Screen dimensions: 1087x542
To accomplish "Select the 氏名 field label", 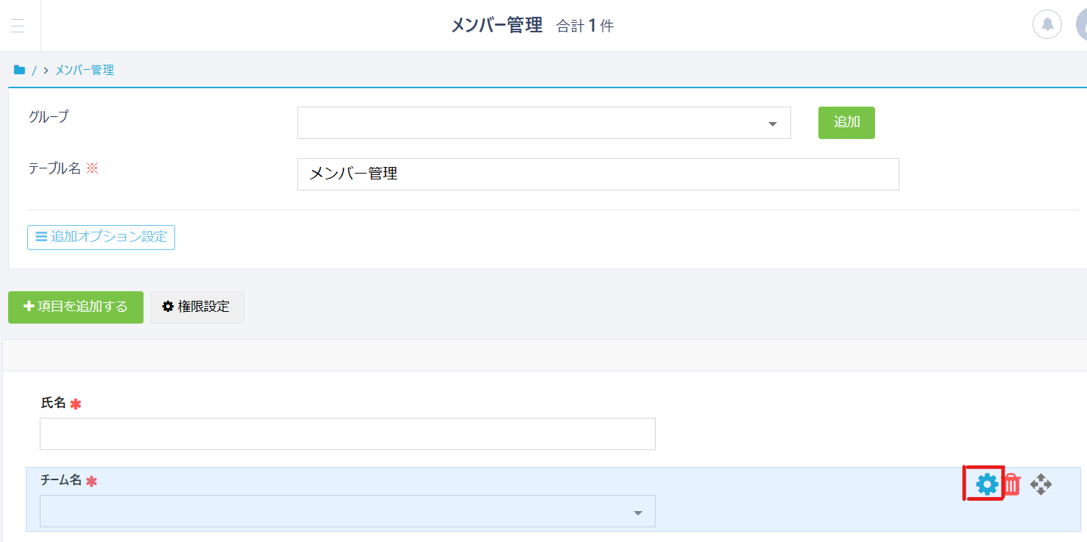I will (53, 403).
